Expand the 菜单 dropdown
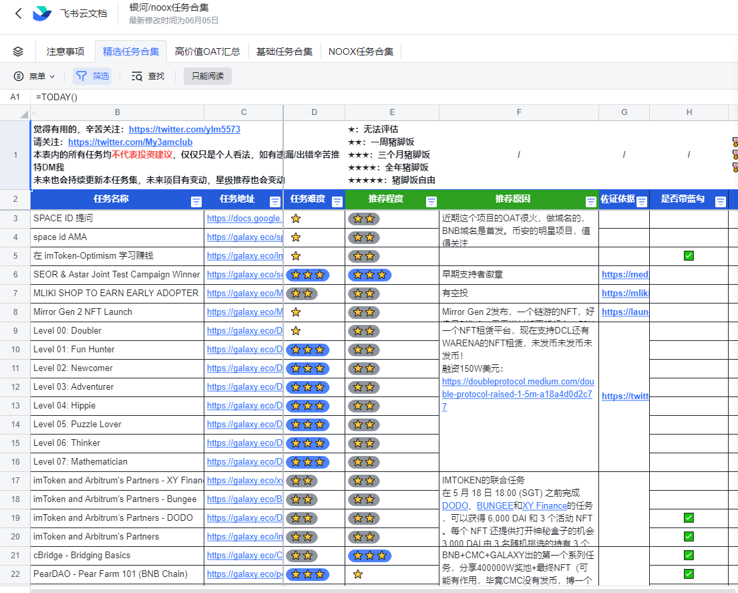The height and width of the screenshot is (593, 738). (52, 76)
